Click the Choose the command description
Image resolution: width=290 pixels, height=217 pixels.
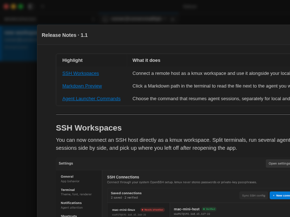tap(211, 99)
